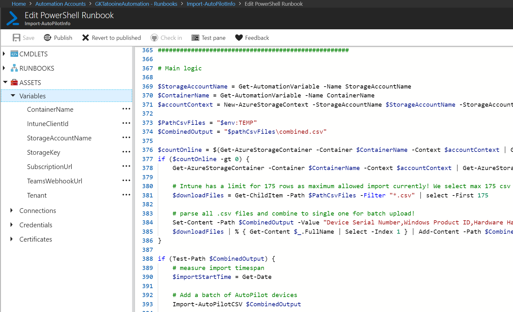Click the CMDLETS code icon
513x312 pixels.
pyautogui.click(x=14, y=54)
